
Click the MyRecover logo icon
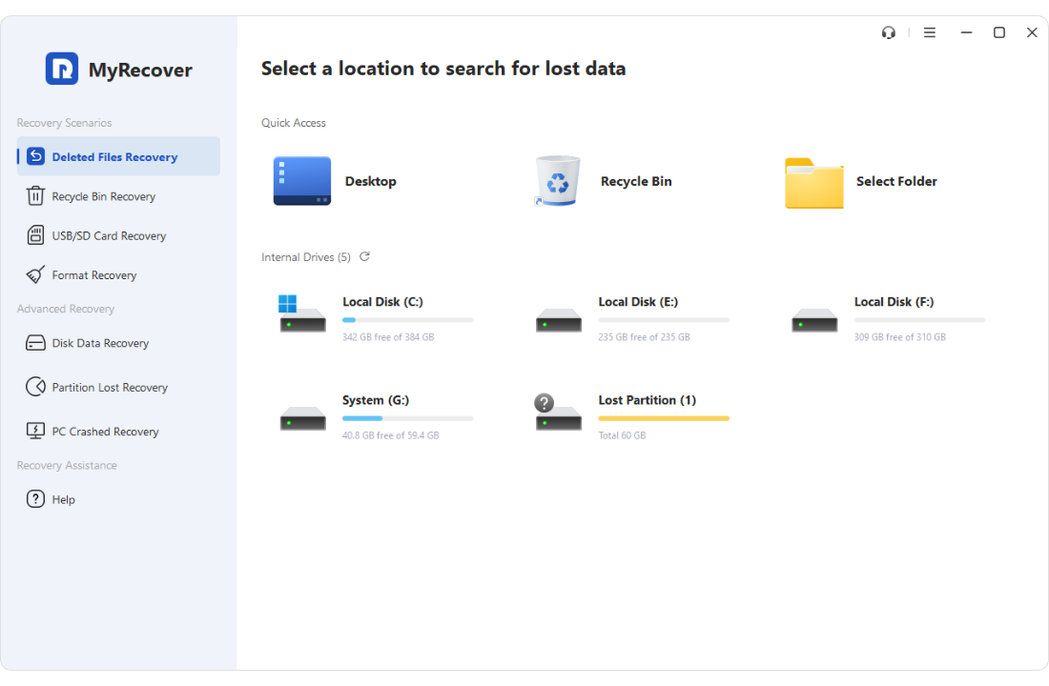(62, 69)
